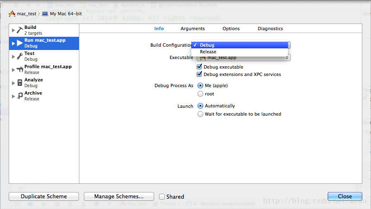The image size is (371, 209).
Task: Expand the Run mac_test.app disclosure triangle
Action: (x=13, y=43)
